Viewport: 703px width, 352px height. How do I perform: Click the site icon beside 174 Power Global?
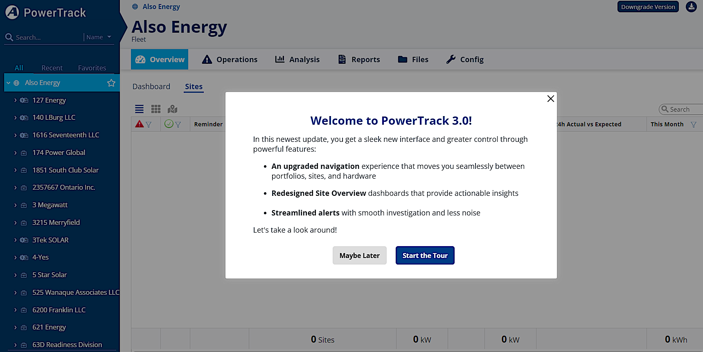(24, 153)
